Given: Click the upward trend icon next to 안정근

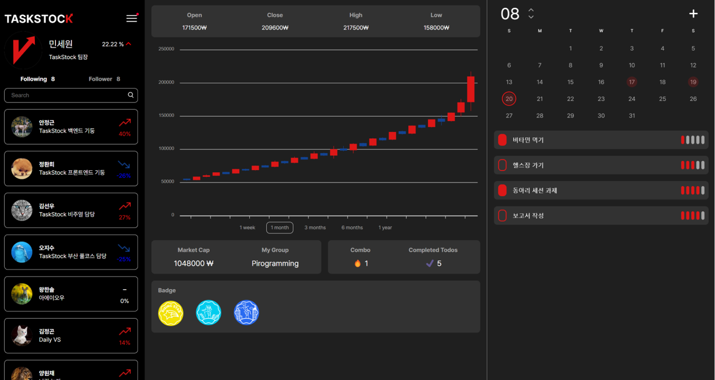Looking at the screenshot, I should click(x=125, y=122).
